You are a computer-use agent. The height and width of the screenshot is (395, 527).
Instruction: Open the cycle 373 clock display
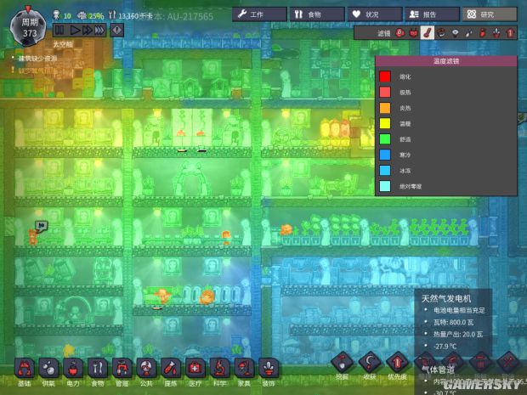[x=30, y=24]
